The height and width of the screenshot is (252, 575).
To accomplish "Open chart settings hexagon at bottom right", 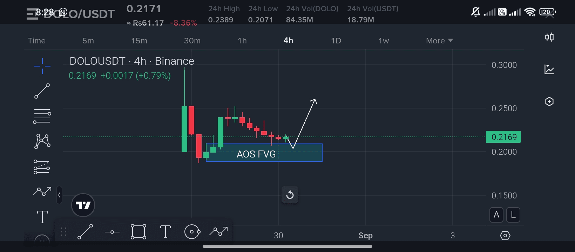I will tap(505, 236).
